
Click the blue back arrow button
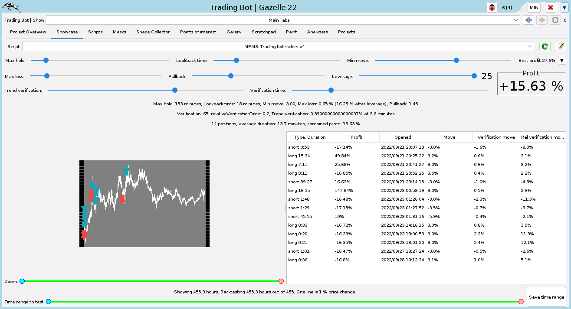click(528, 20)
